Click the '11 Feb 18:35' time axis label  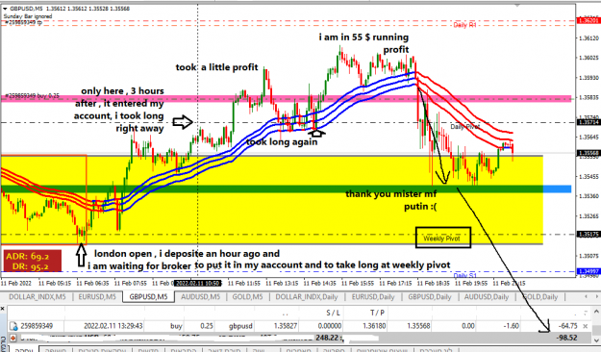(433, 284)
